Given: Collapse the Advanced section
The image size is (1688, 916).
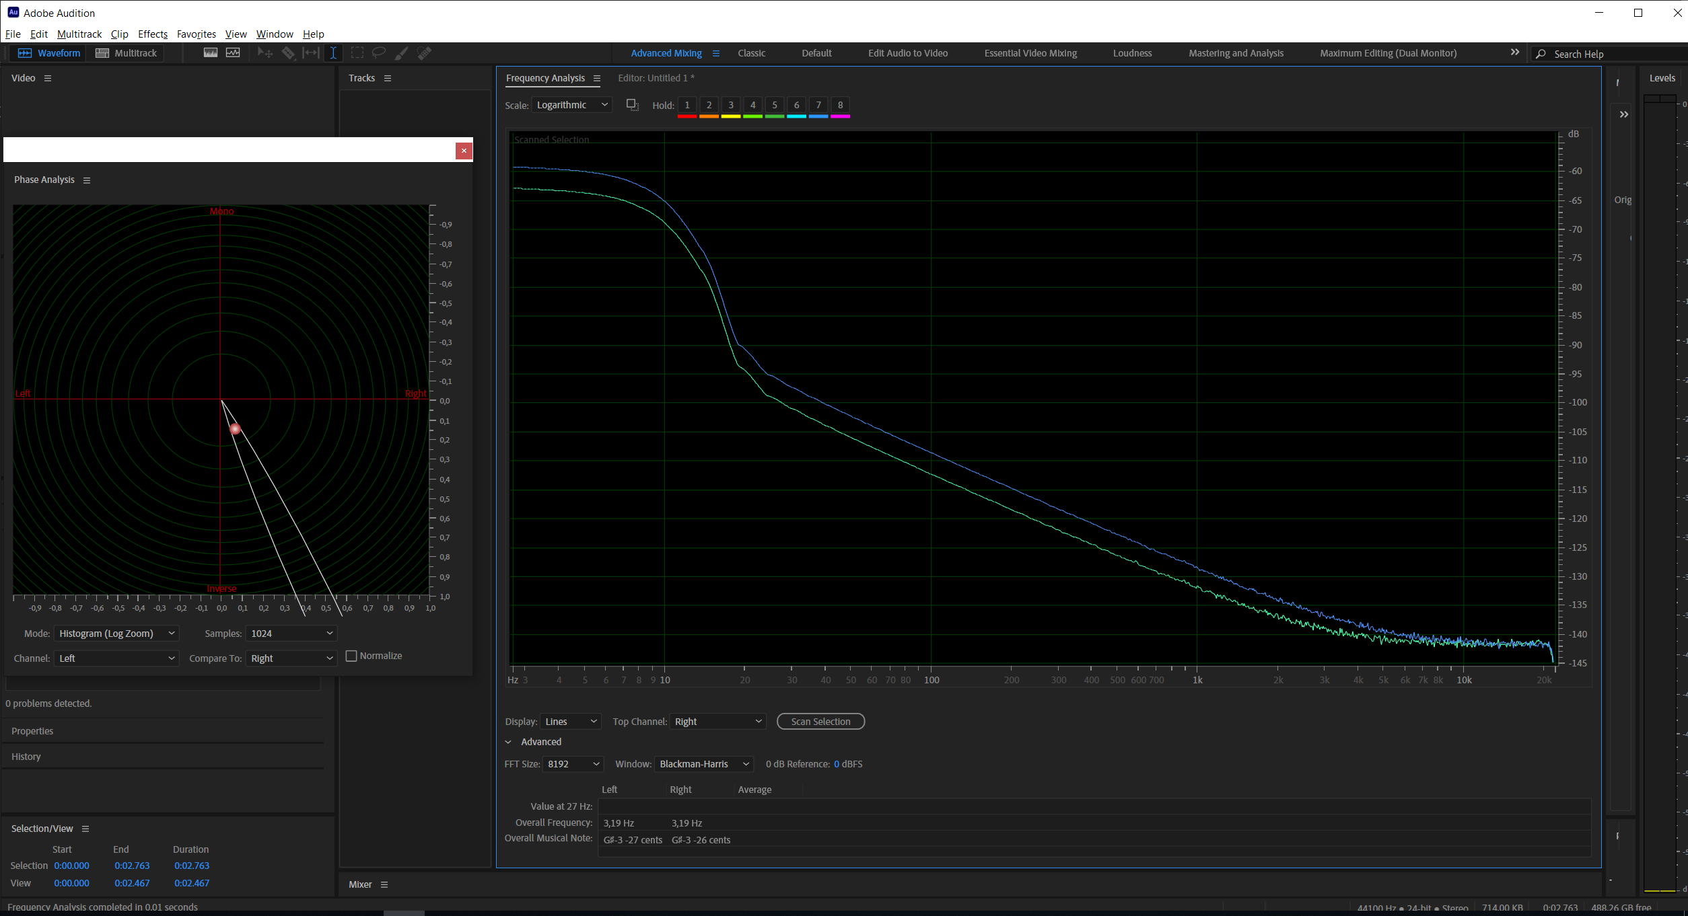Looking at the screenshot, I should coord(509,742).
